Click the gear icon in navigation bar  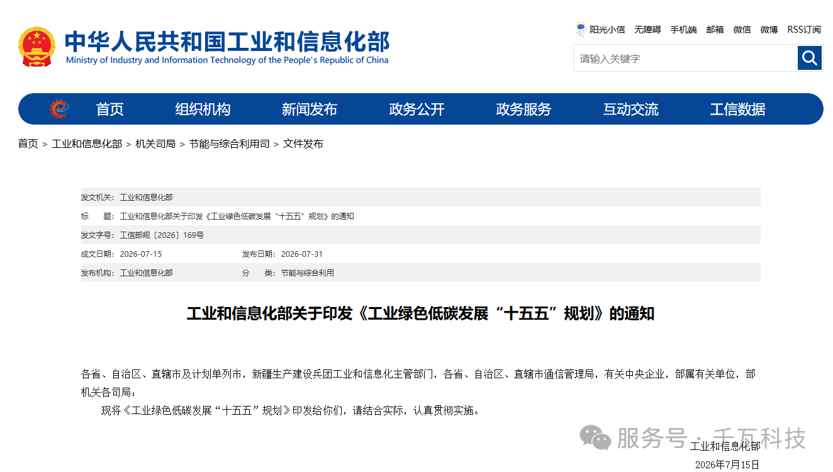coord(59,109)
